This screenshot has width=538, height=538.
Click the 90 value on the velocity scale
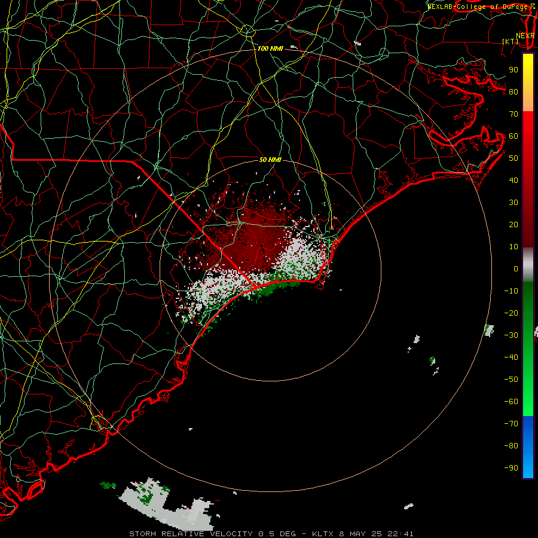(x=513, y=70)
